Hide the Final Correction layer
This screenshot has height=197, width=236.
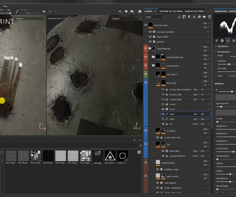[x=146, y=25]
